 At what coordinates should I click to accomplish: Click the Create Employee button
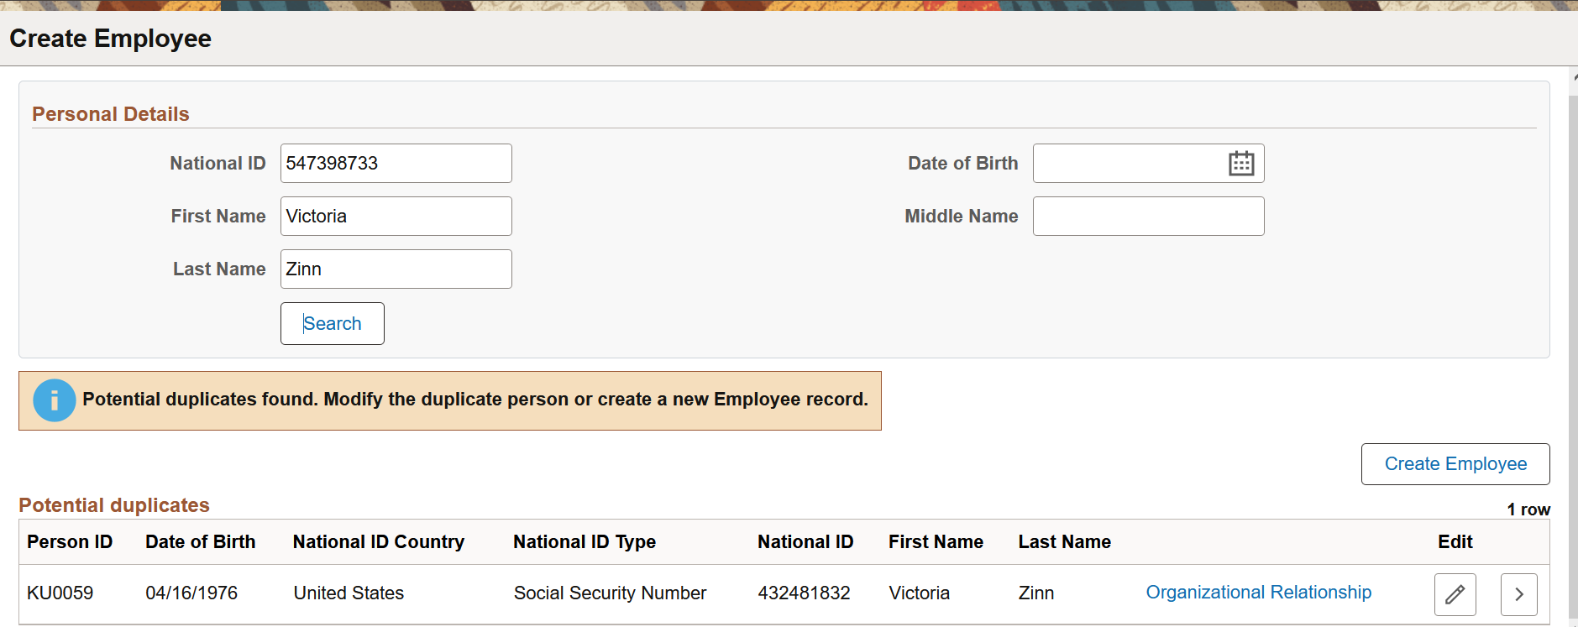[x=1455, y=464]
